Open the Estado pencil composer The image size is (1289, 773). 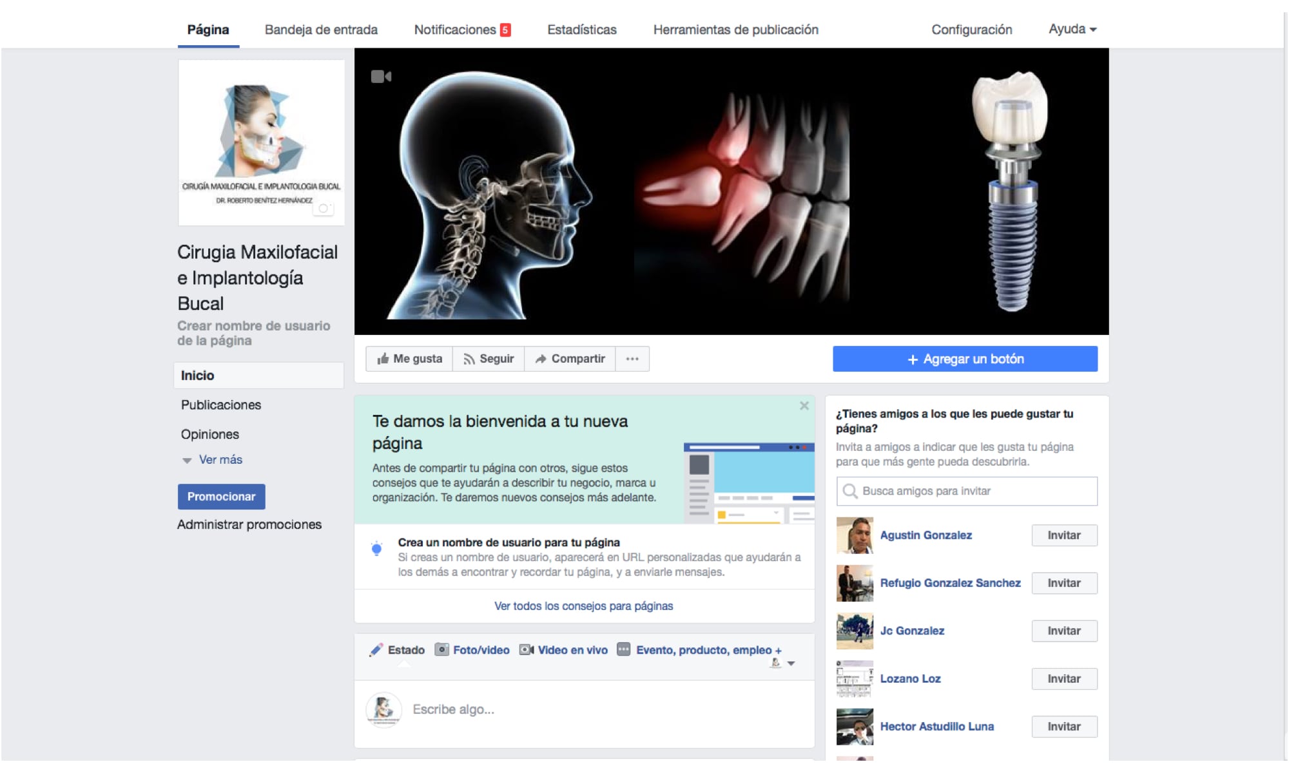coord(398,650)
